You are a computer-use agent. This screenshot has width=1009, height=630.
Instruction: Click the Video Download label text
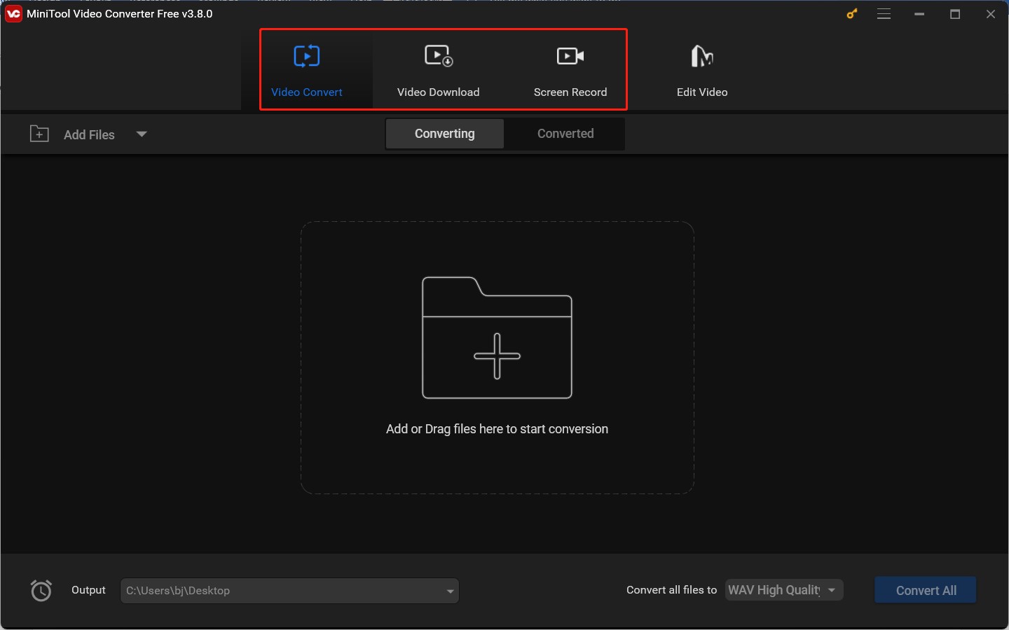click(x=439, y=92)
